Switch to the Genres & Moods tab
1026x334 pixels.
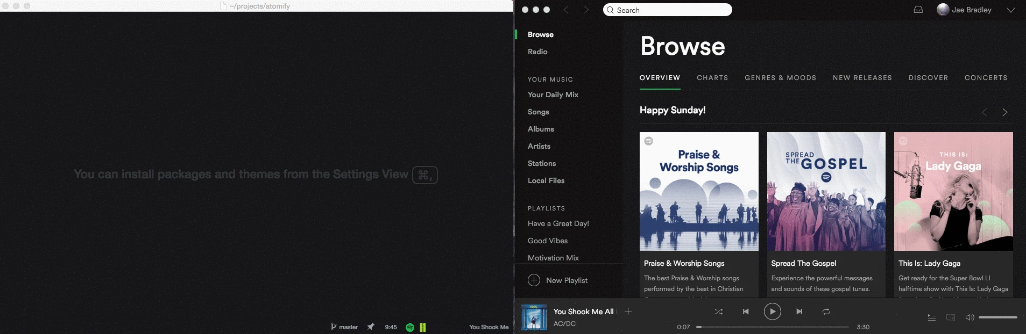click(x=780, y=78)
